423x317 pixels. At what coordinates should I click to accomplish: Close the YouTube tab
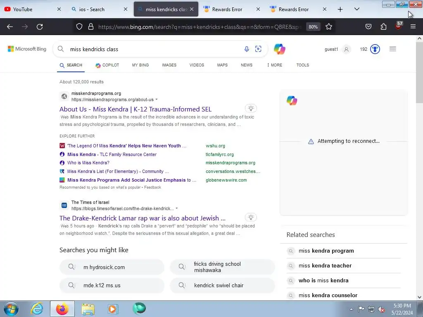(59, 9)
